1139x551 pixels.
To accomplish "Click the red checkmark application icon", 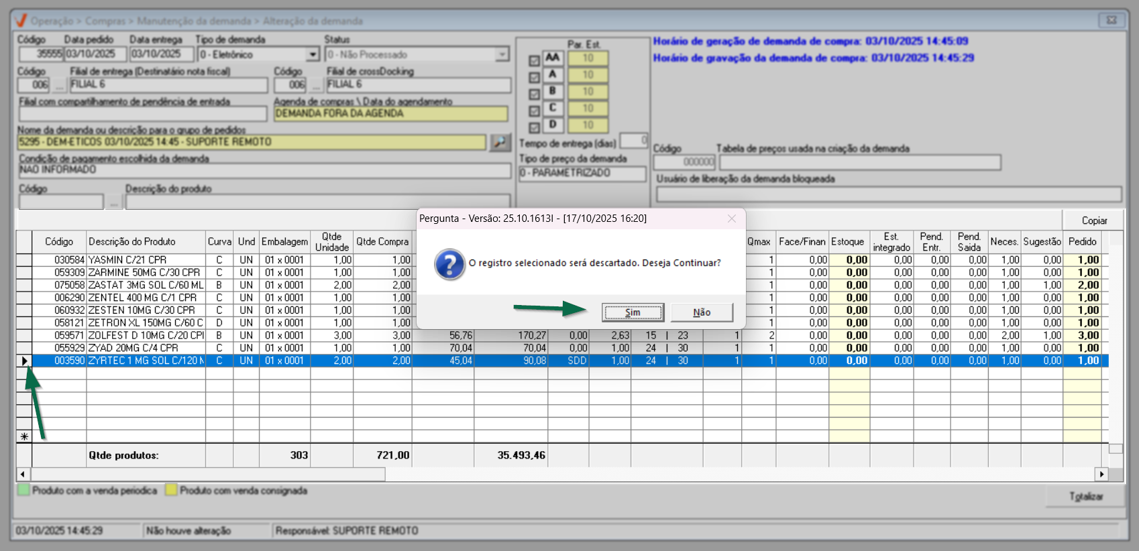I will coord(21,21).
